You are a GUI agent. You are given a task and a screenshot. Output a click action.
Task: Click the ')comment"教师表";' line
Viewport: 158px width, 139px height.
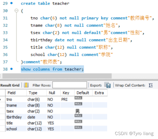coord(41,62)
